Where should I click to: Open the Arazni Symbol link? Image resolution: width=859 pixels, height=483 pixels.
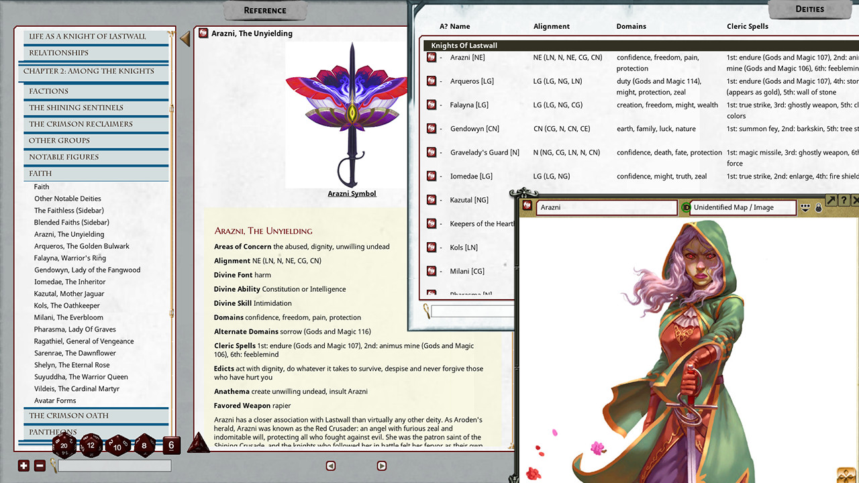coord(352,193)
